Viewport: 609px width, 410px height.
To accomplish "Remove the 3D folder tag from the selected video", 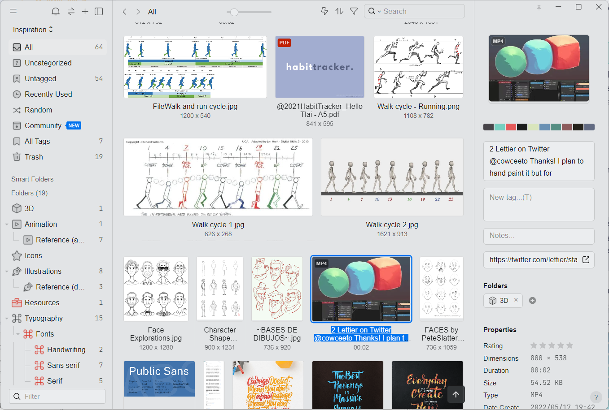I will coord(516,300).
